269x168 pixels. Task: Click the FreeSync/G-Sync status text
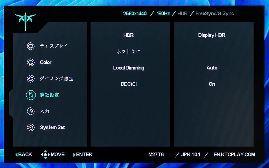pyautogui.click(x=215, y=13)
